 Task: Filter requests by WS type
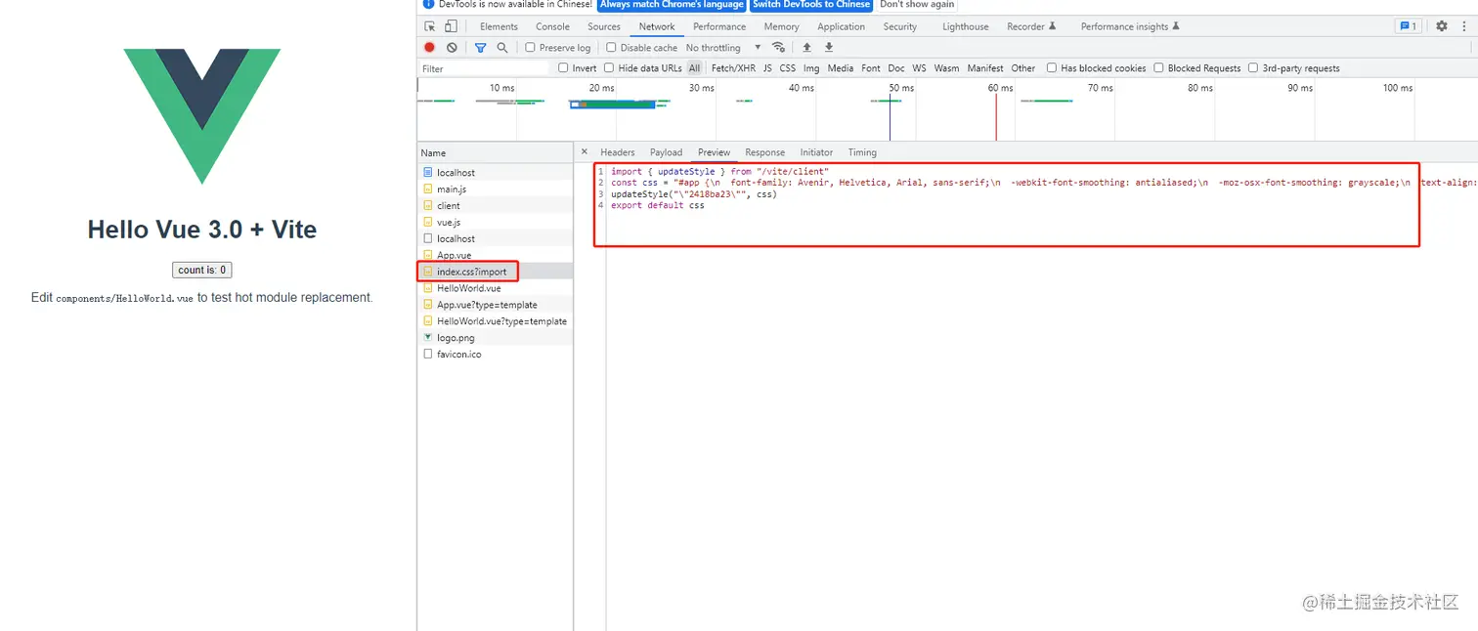click(919, 67)
